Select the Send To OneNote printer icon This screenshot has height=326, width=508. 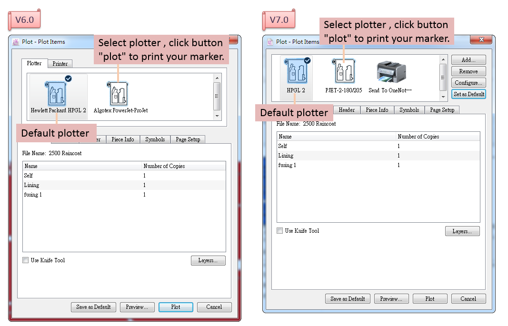pos(390,72)
